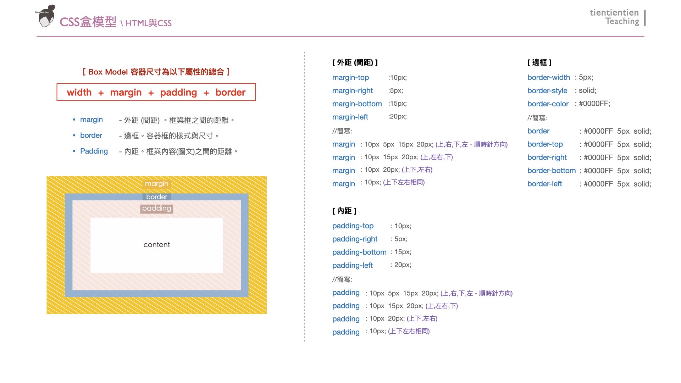
Task: Click the border-bottom property name
Action: (551, 171)
